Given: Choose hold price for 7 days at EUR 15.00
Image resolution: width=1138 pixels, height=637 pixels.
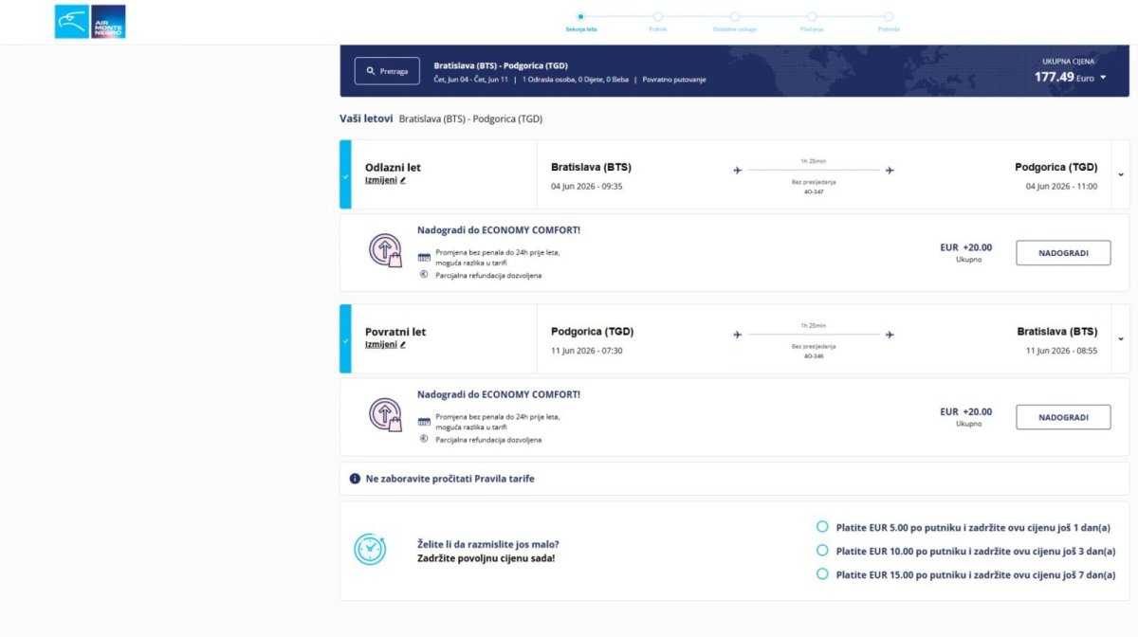Looking at the screenshot, I should pos(822,574).
